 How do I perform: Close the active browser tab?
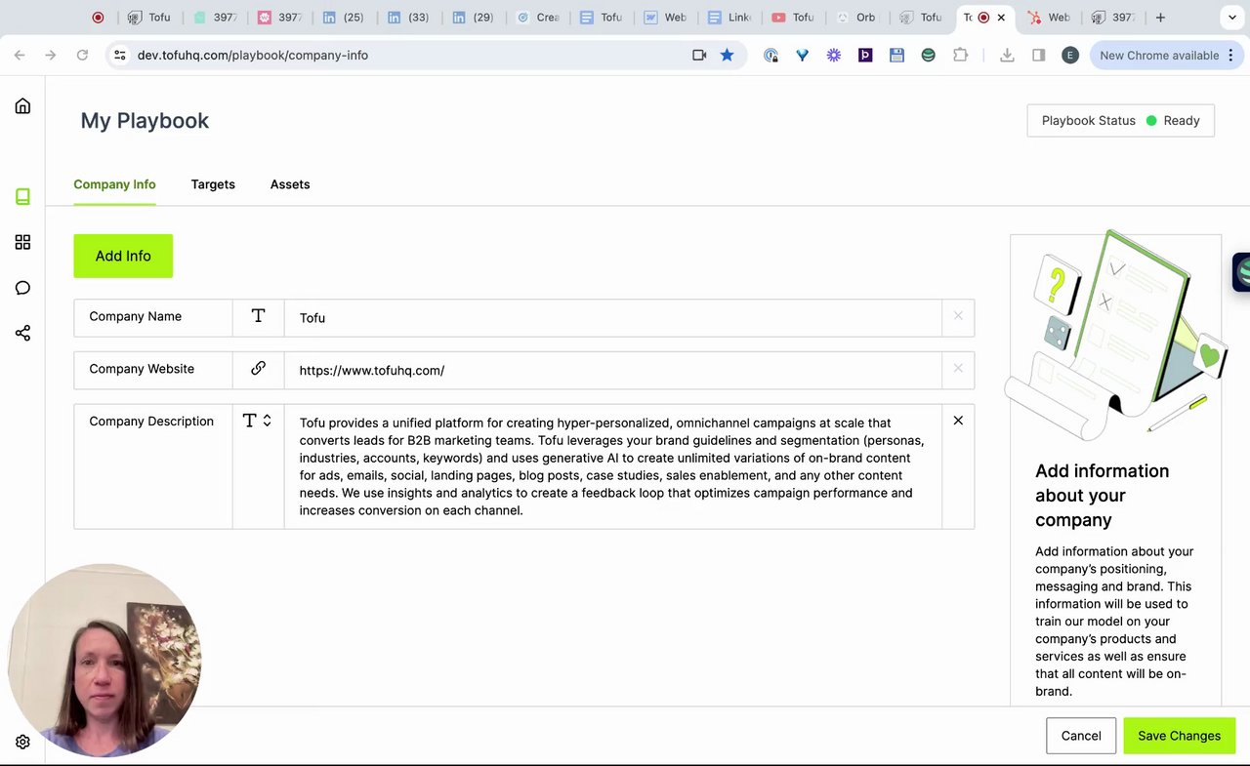1001,18
